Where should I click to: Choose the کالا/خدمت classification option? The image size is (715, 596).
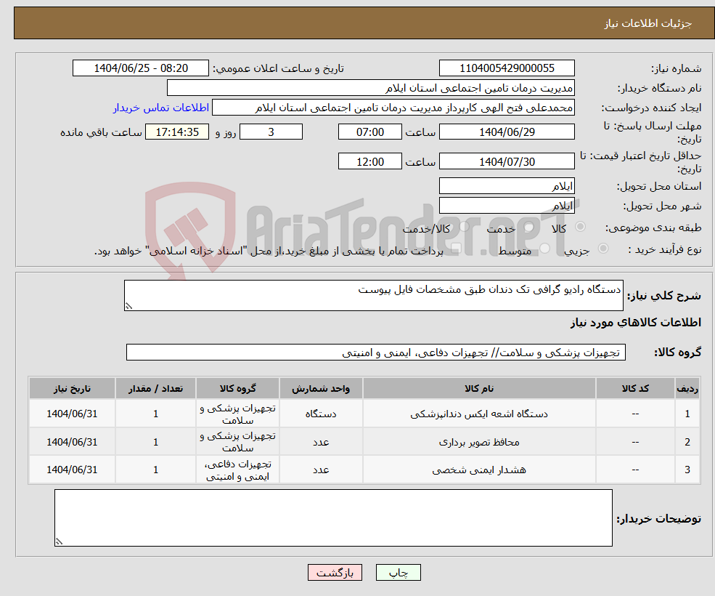point(465,226)
